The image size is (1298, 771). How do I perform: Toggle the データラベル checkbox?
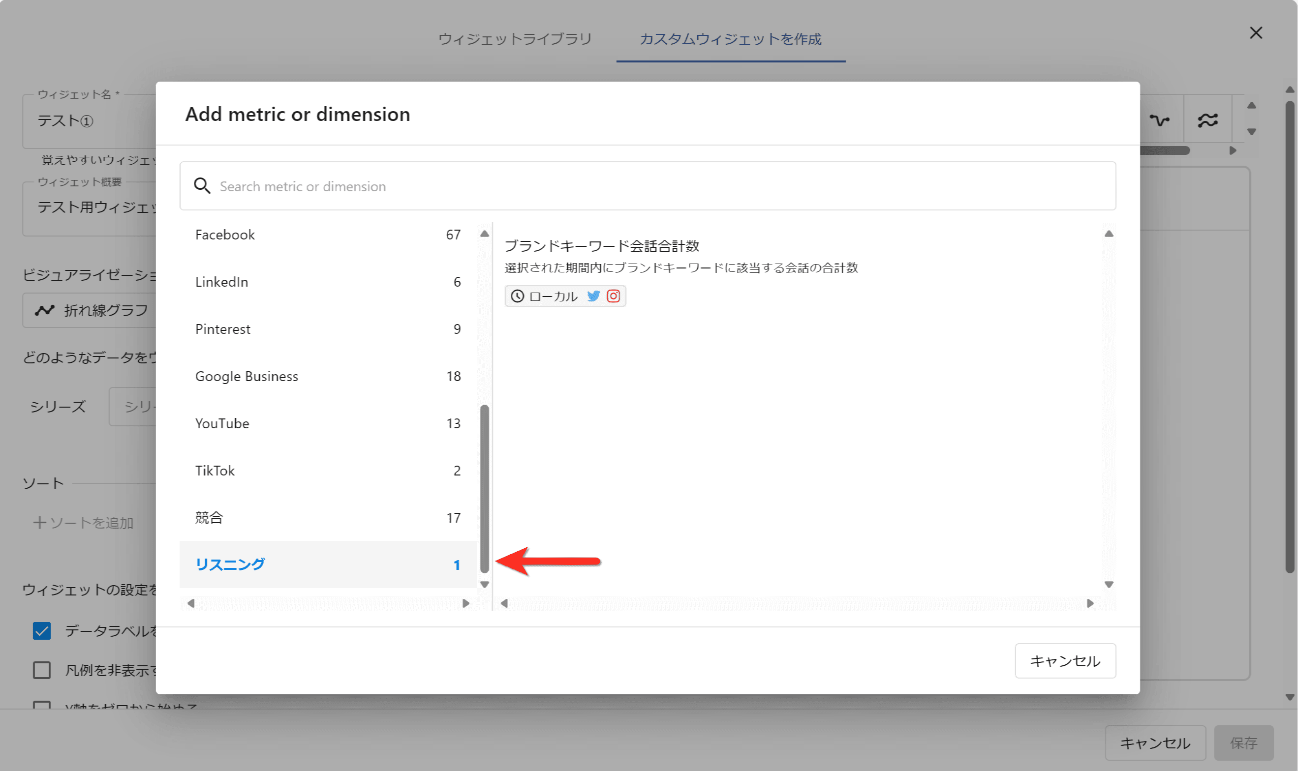(x=42, y=631)
